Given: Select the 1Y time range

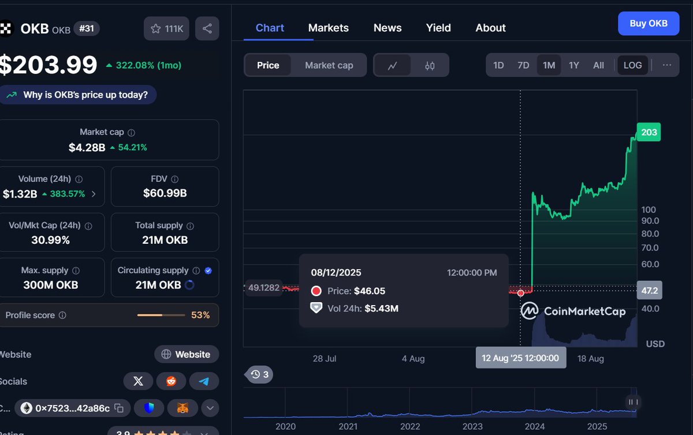Looking at the screenshot, I should 573,65.
